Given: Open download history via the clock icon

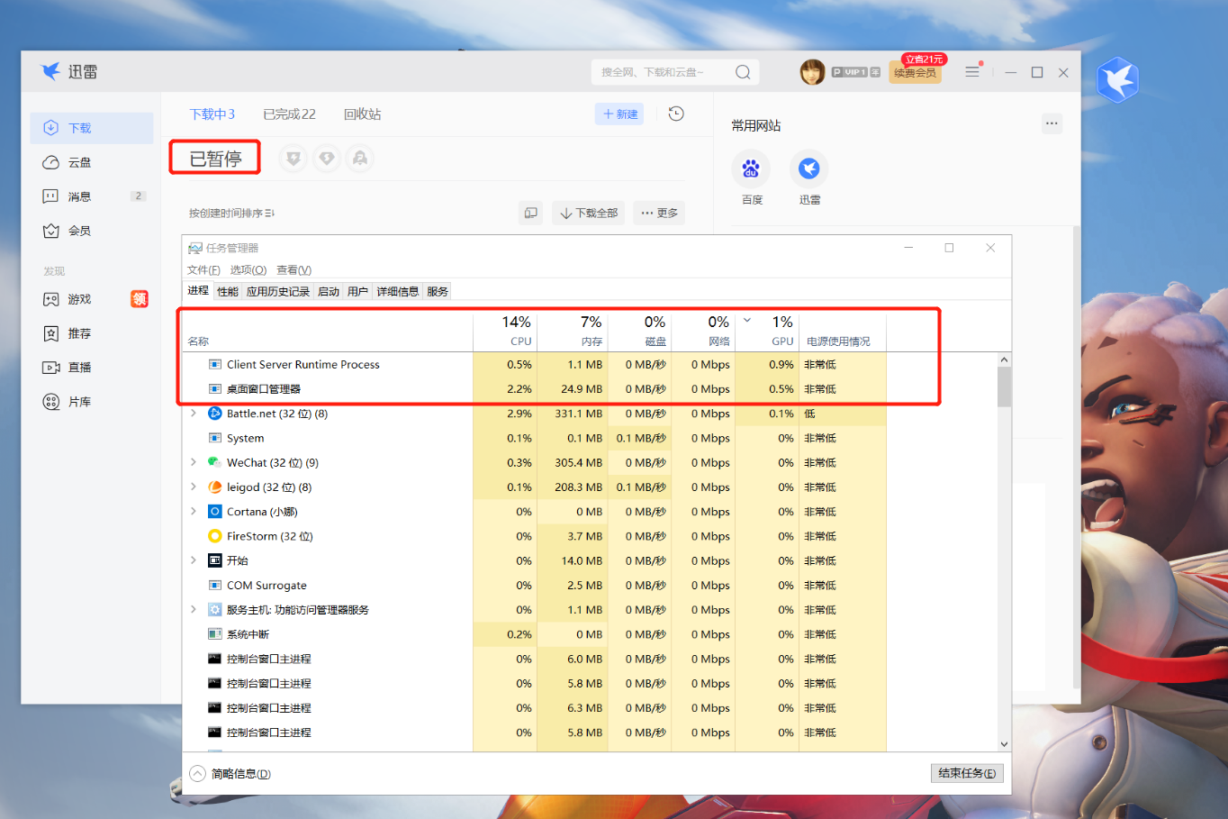Looking at the screenshot, I should coord(675,114).
